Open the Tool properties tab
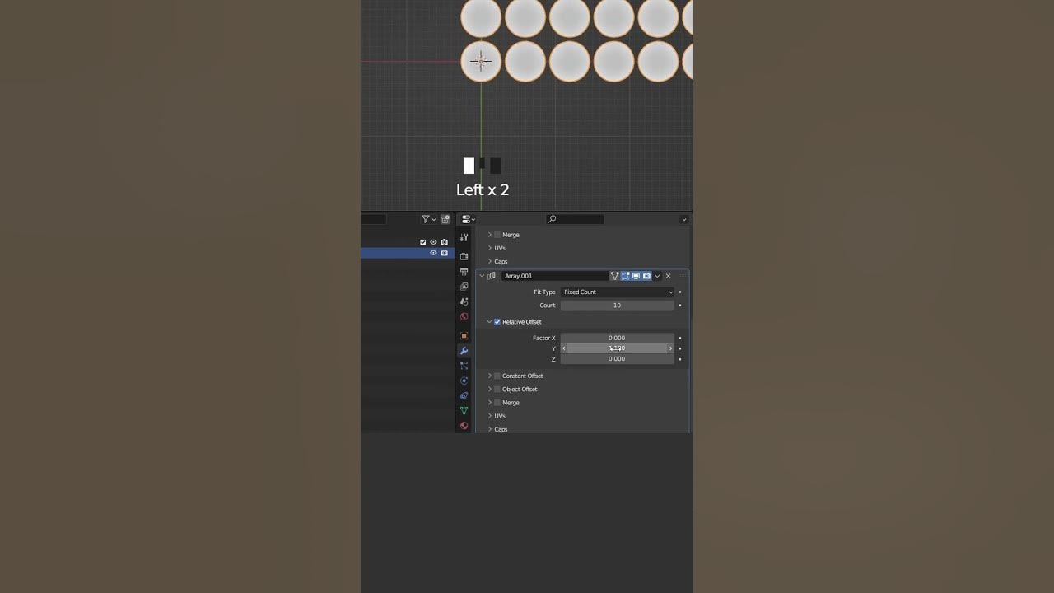The height and width of the screenshot is (593, 1054). coord(464,238)
